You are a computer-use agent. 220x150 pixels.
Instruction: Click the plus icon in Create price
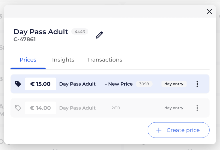pos(159,130)
